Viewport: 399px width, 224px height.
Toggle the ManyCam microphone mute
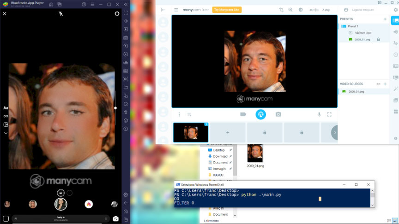pos(319,114)
